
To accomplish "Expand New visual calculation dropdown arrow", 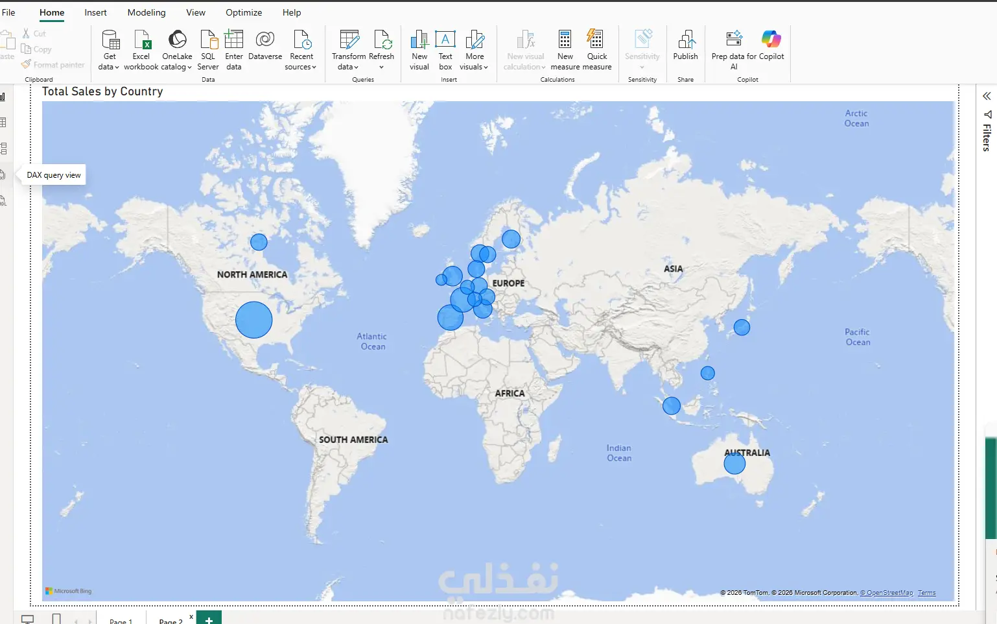I will 543,67.
